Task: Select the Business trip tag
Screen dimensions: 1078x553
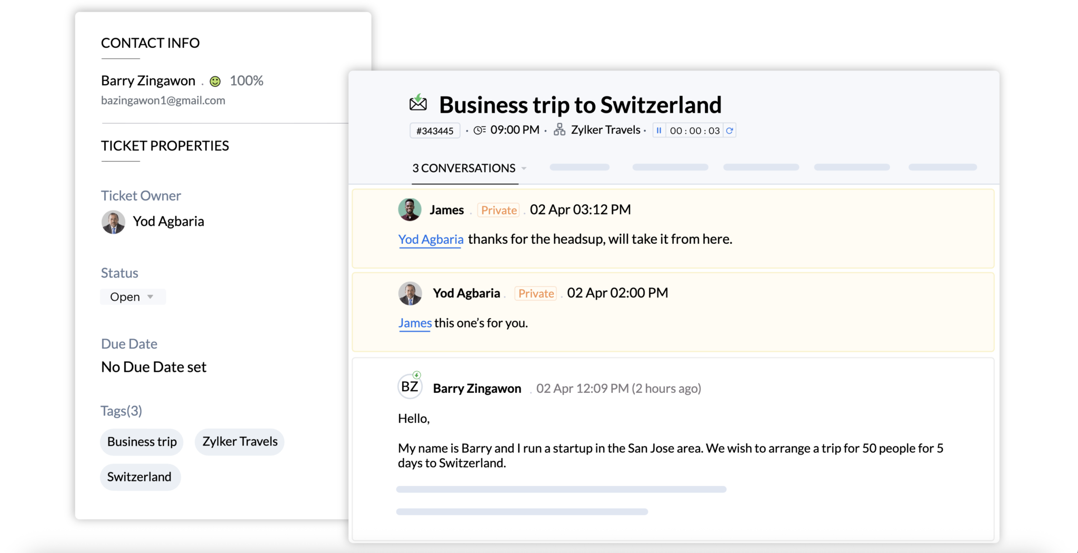Action: coord(142,442)
